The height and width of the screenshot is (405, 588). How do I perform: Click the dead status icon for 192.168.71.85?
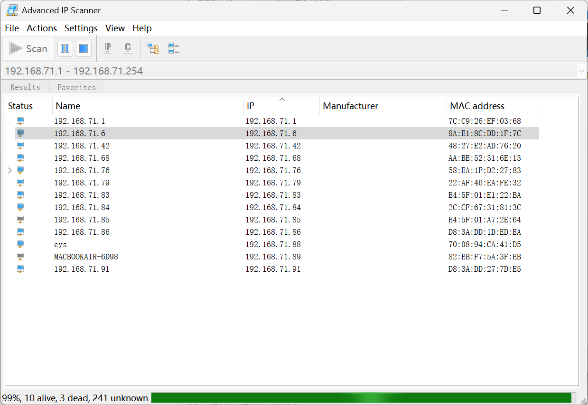click(20, 220)
